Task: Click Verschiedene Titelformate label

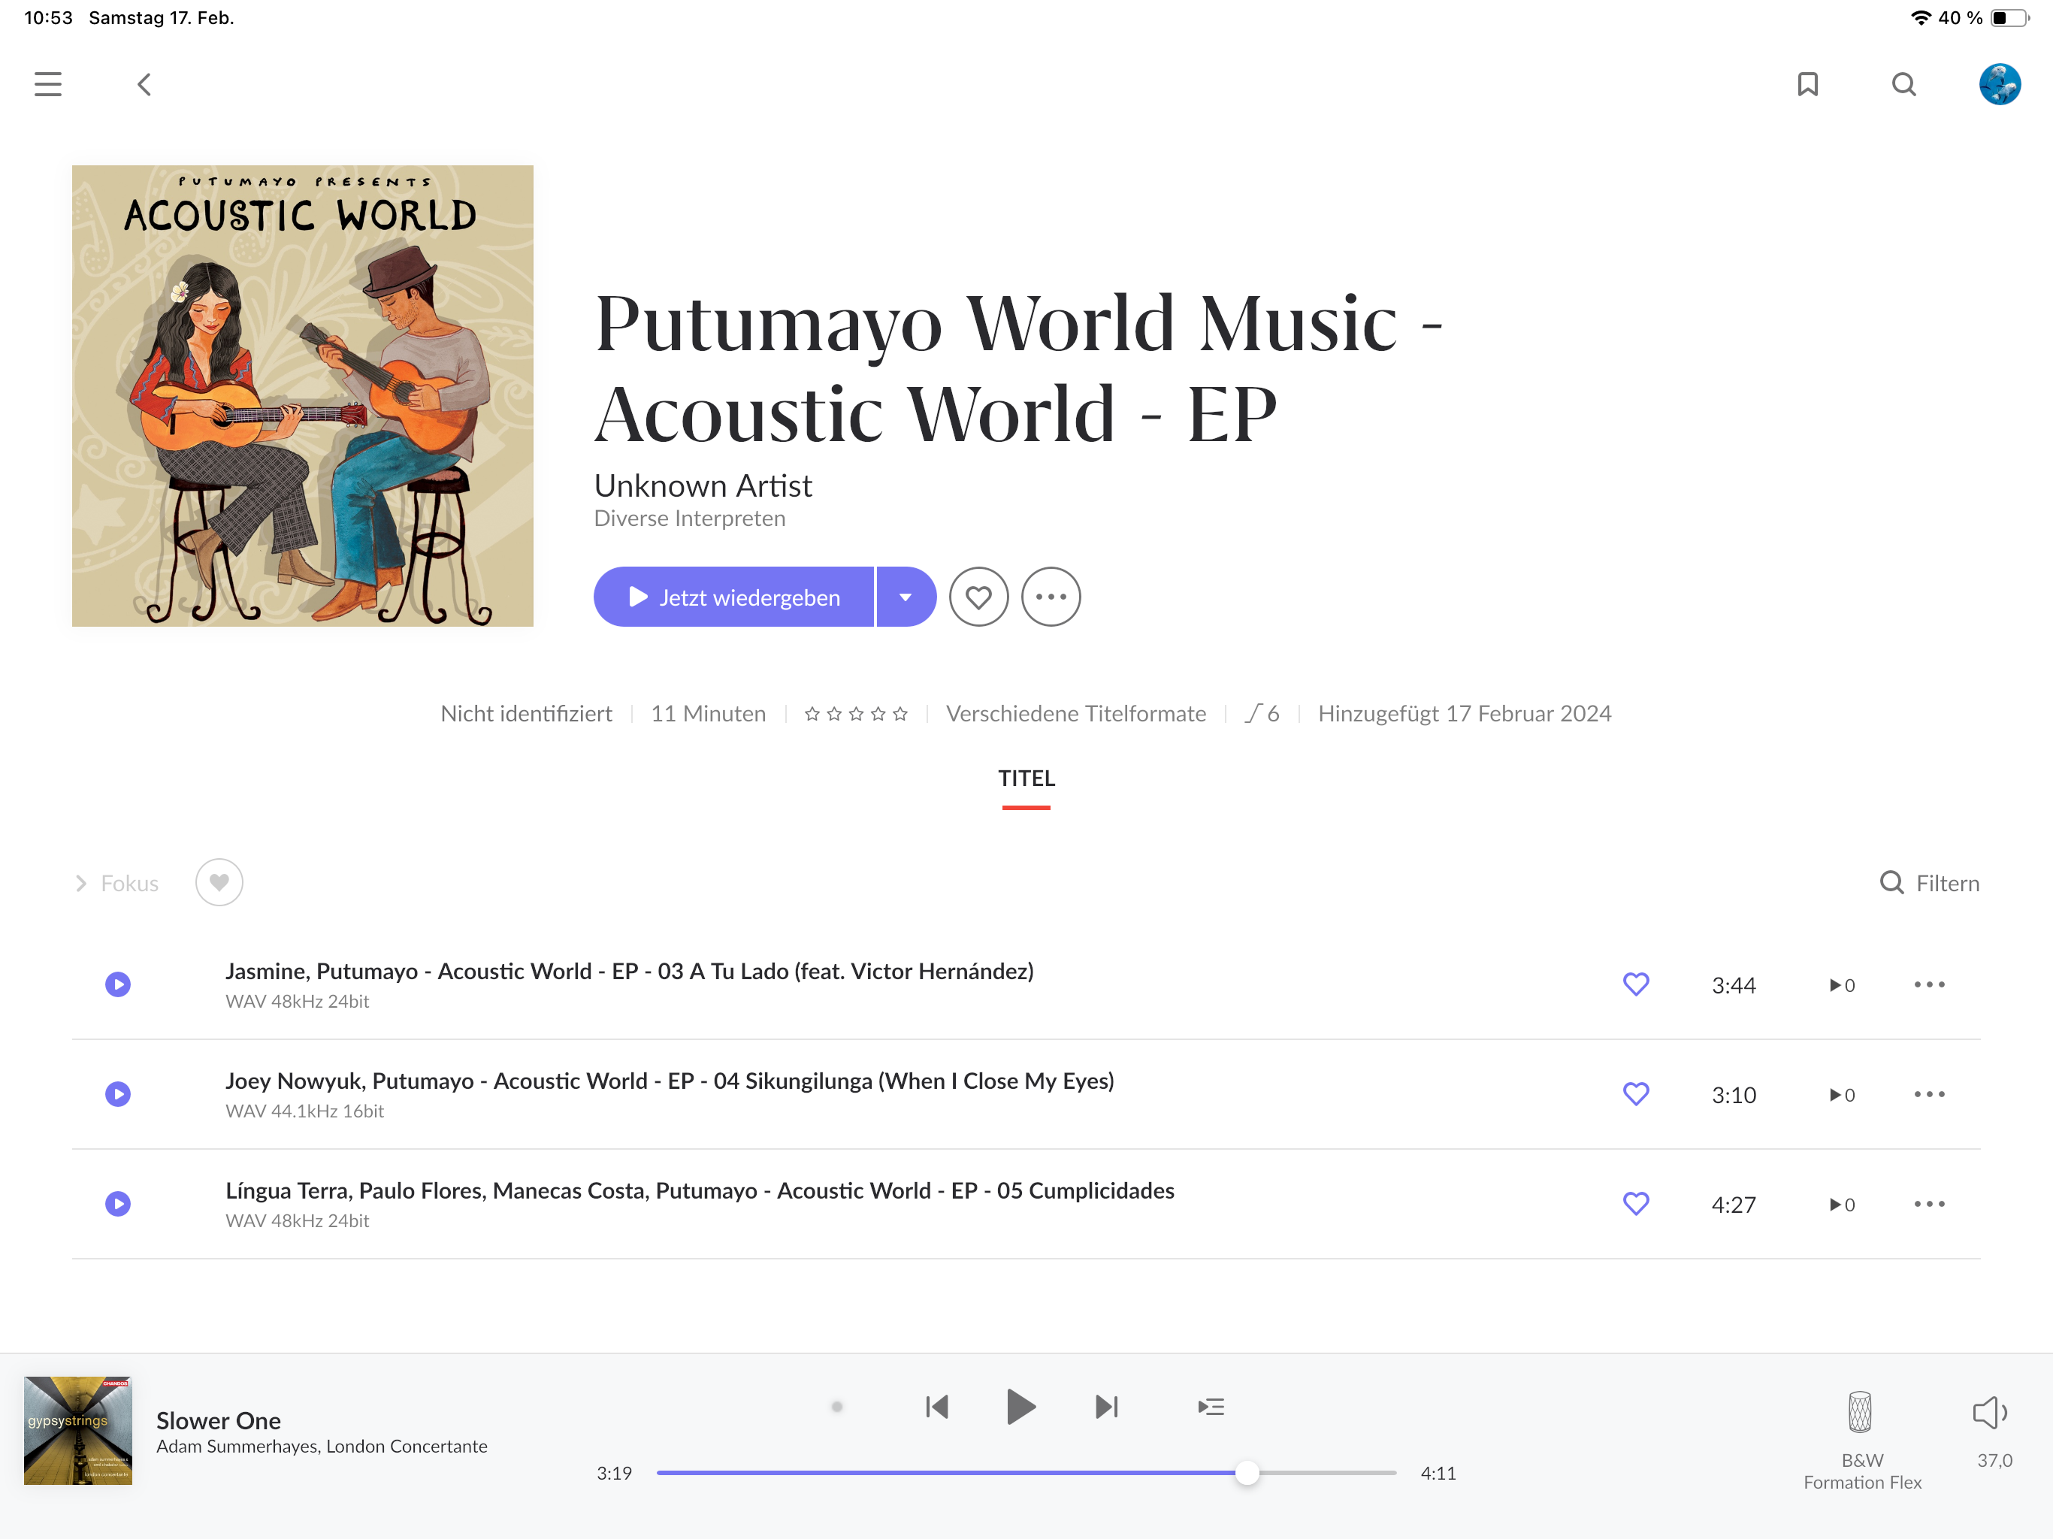Action: click(1075, 713)
